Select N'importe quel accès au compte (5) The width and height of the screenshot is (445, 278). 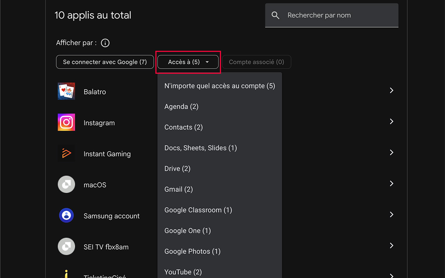(x=220, y=86)
